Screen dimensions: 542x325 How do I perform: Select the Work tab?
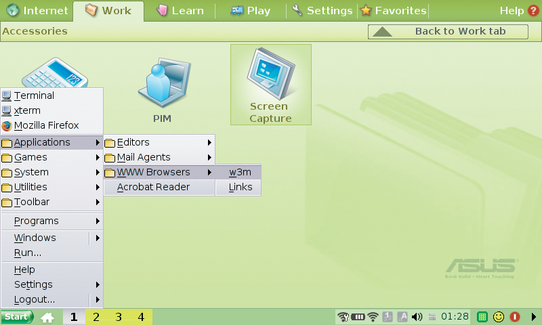[x=108, y=11]
